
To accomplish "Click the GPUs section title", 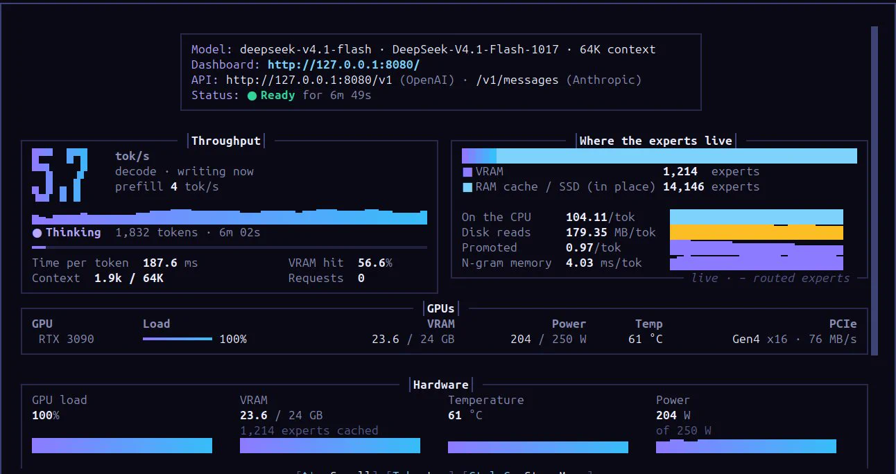I will coord(441,308).
